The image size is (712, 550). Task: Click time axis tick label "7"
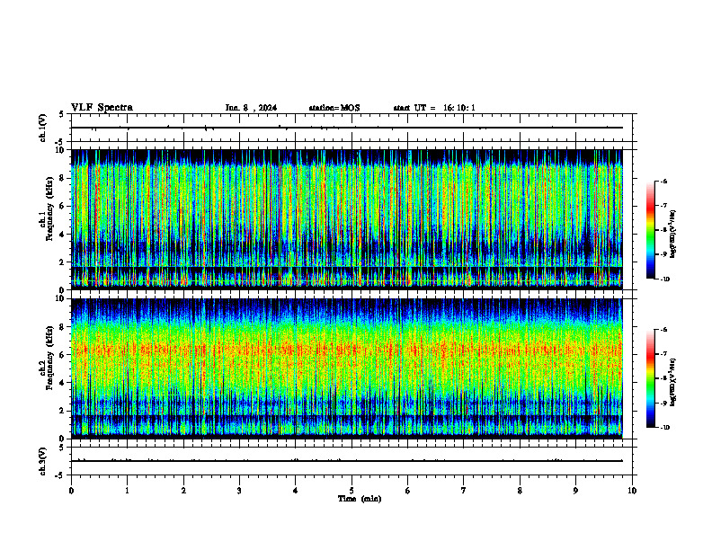pyautogui.click(x=464, y=491)
